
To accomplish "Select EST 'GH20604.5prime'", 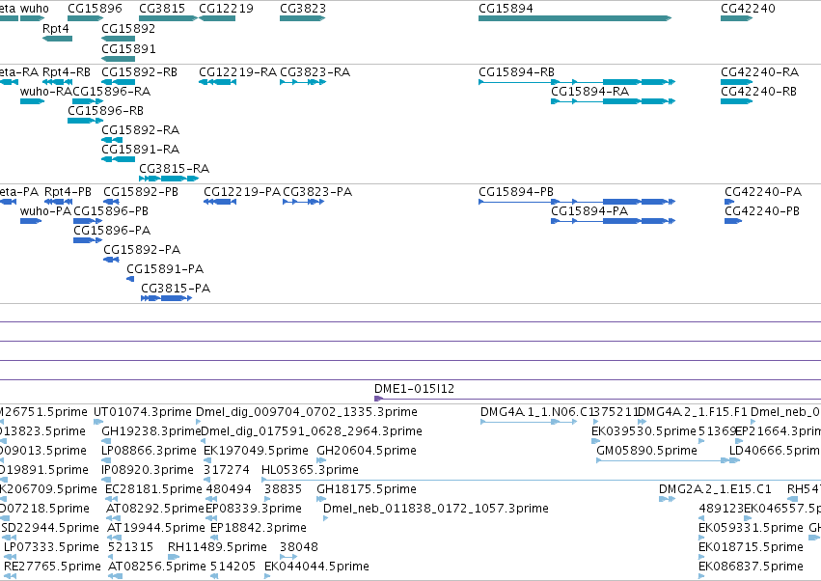I will click(367, 451).
